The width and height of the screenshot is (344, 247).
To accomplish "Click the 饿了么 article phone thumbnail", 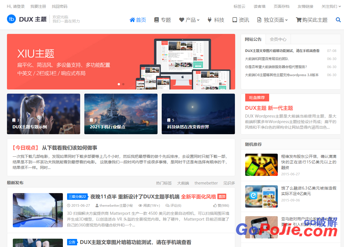I will [261, 196].
